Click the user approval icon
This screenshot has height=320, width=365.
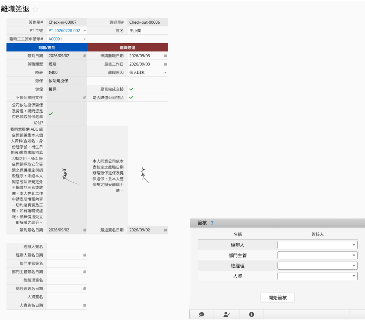pos(227,315)
